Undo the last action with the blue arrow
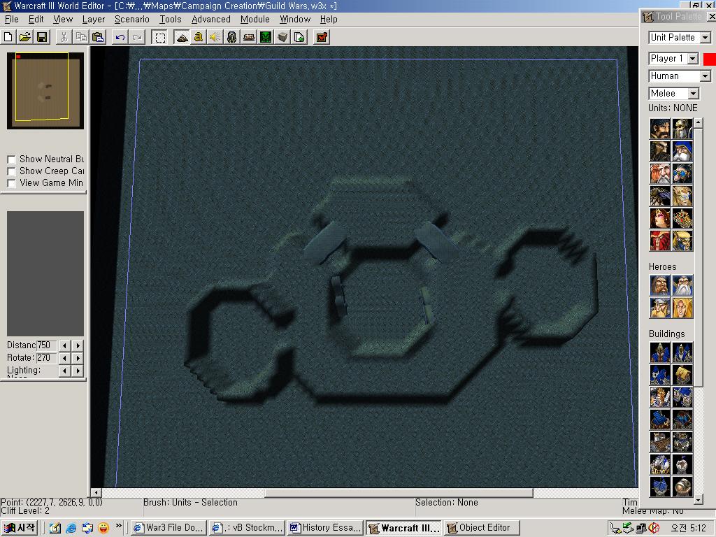The width and height of the screenshot is (716, 537). click(120, 37)
